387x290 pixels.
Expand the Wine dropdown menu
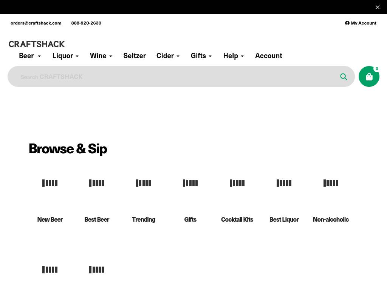click(101, 56)
